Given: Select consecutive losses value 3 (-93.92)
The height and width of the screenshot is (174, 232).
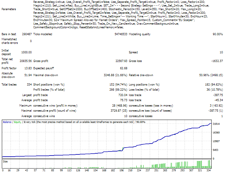Looking at the screenshot, I should (216, 105).
